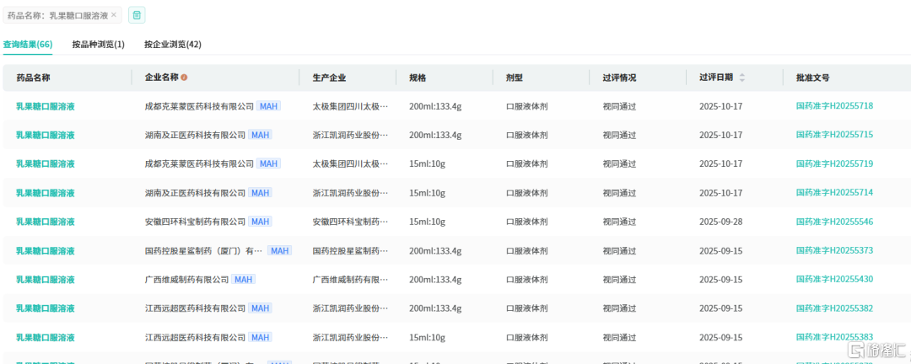Select the 查询结果(66) tab
The image size is (911, 364).
[x=28, y=45]
